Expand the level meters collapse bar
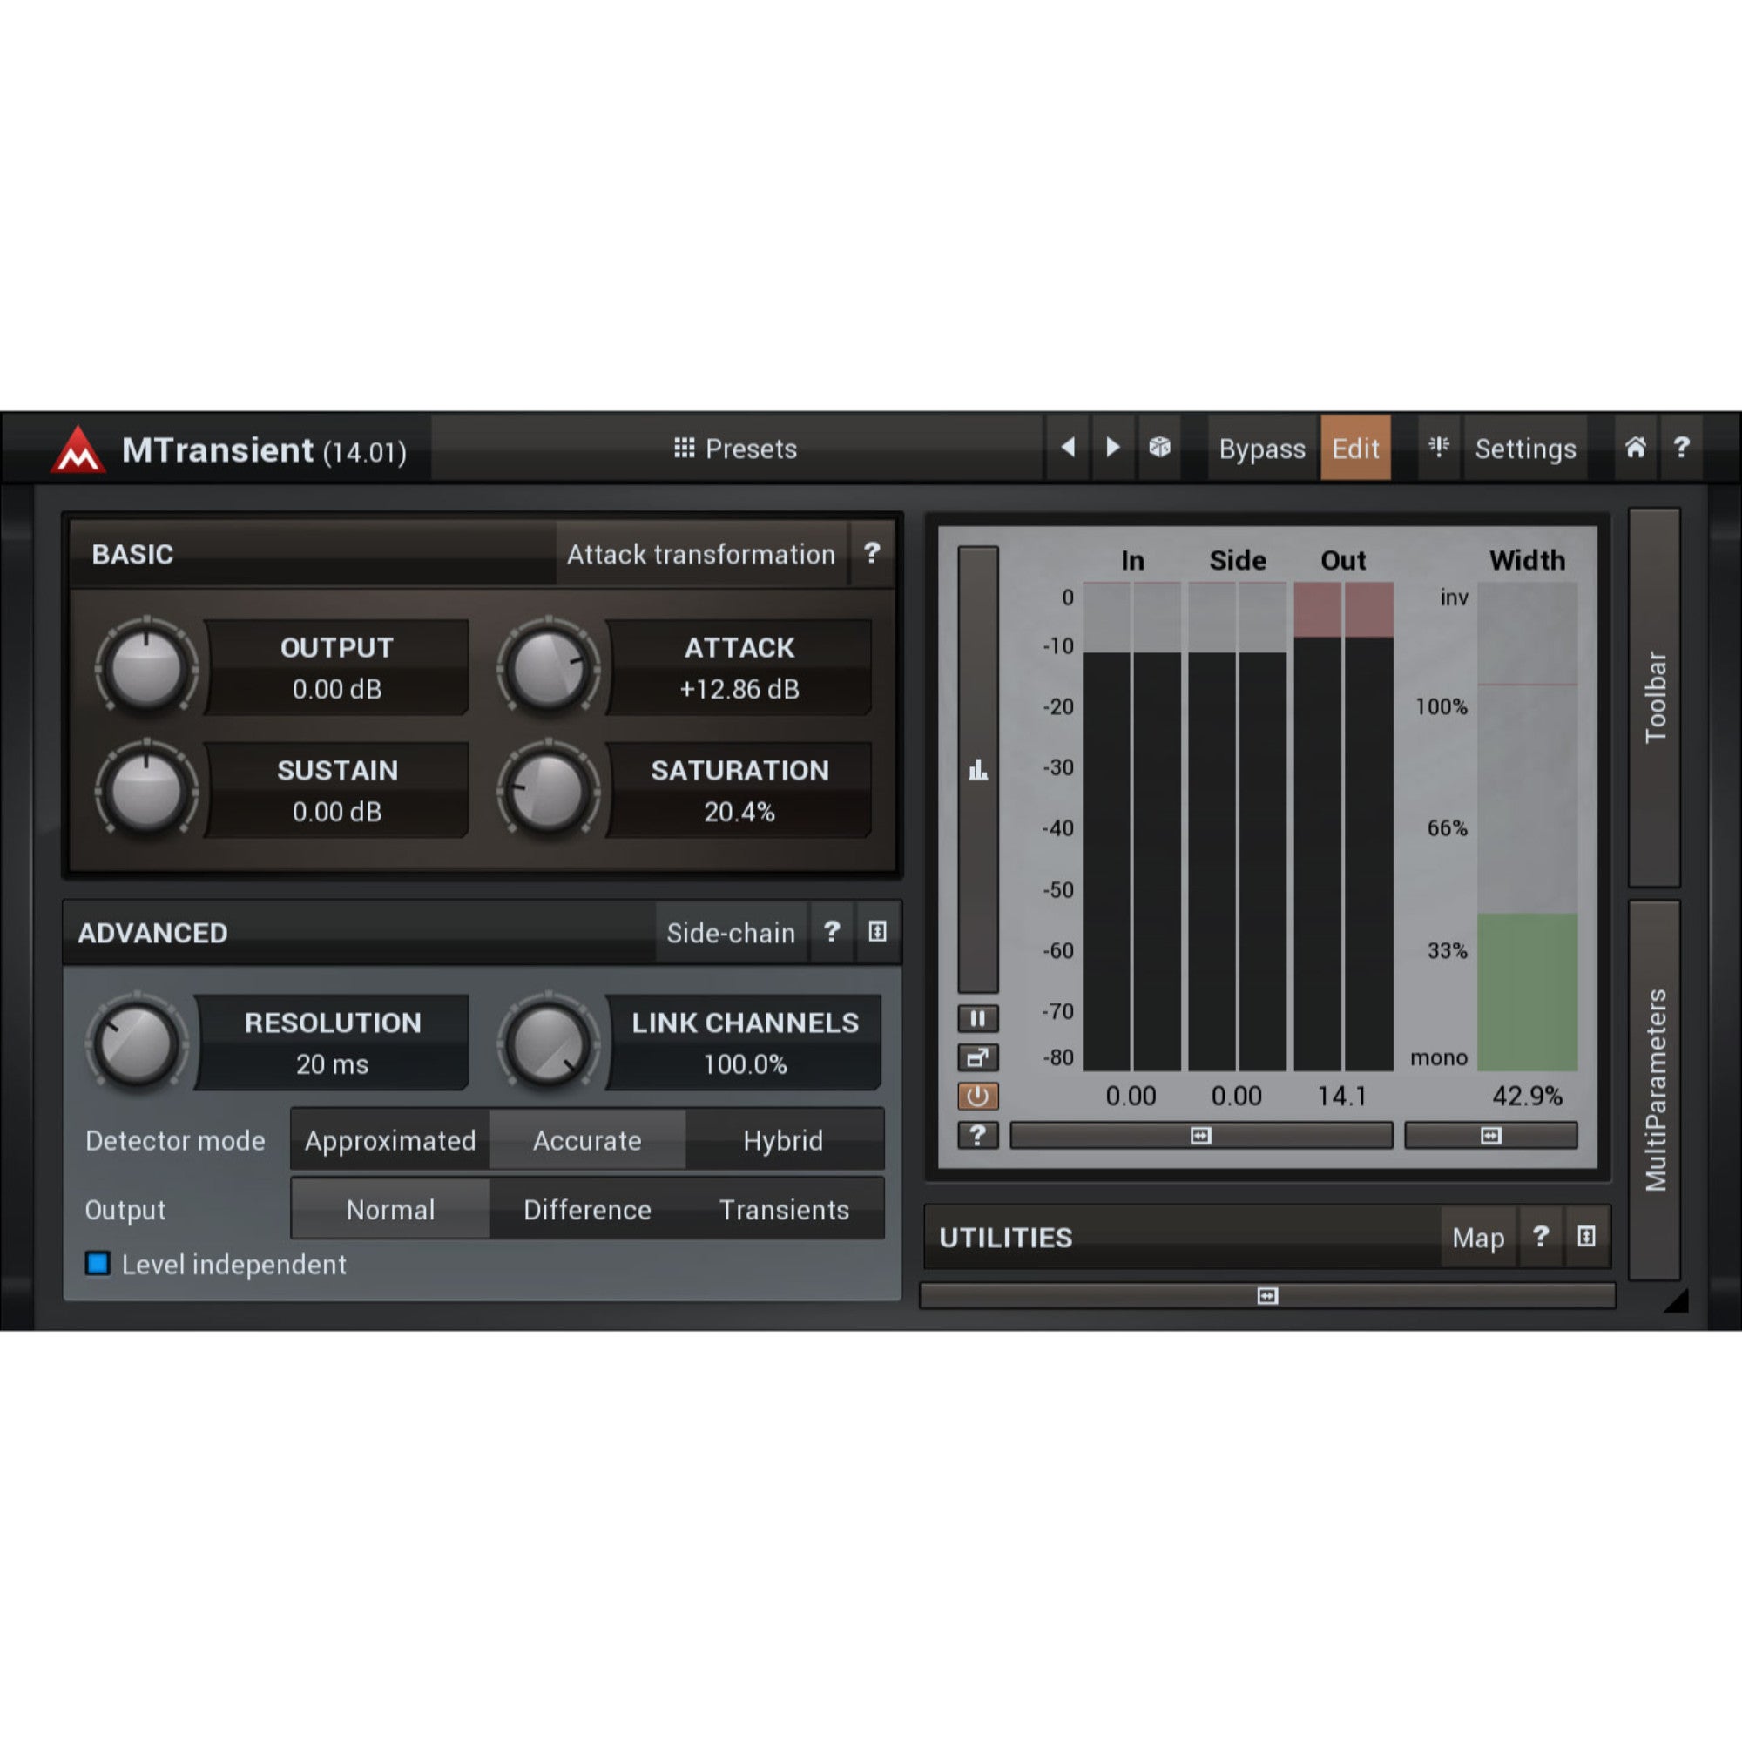The height and width of the screenshot is (1742, 1742). (1201, 1135)
